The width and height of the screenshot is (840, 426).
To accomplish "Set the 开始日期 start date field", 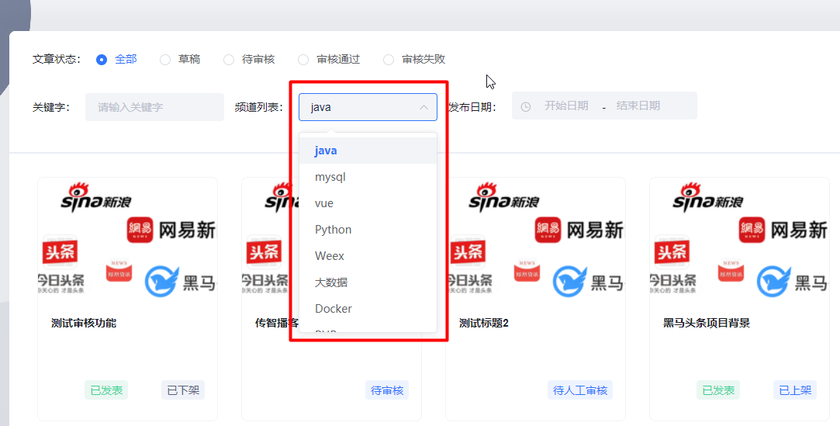I will [566, 106].
